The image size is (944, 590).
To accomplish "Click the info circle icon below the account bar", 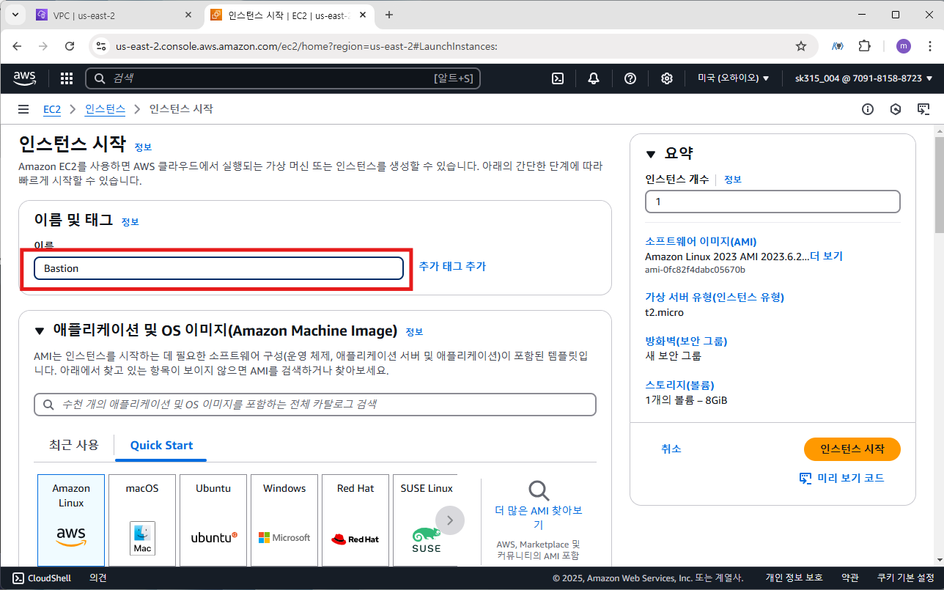I will (868, 109).
